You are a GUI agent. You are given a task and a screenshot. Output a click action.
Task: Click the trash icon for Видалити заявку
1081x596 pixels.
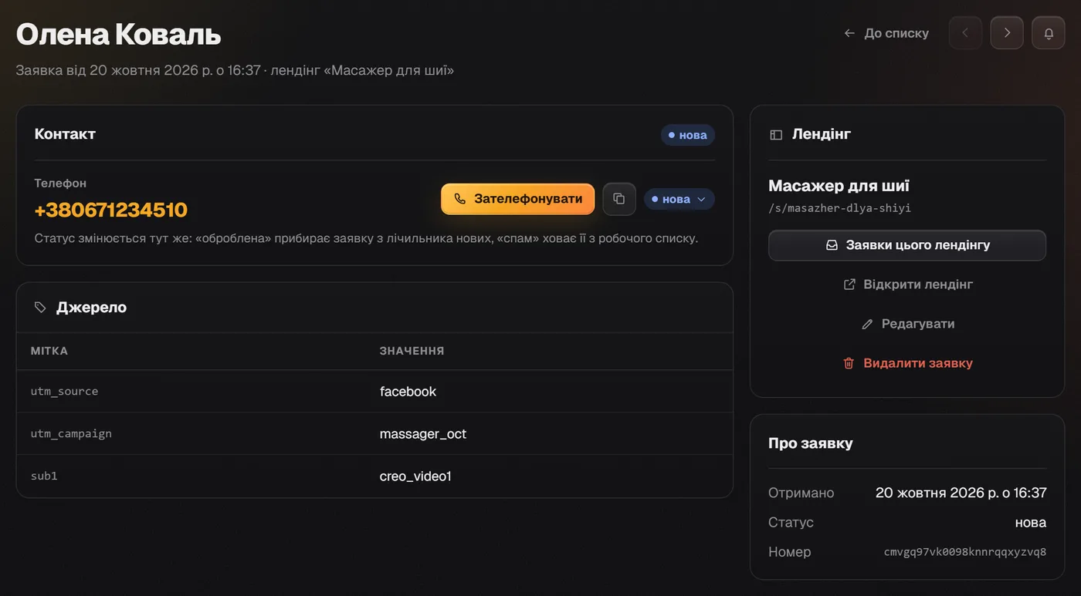click(849, 363)
